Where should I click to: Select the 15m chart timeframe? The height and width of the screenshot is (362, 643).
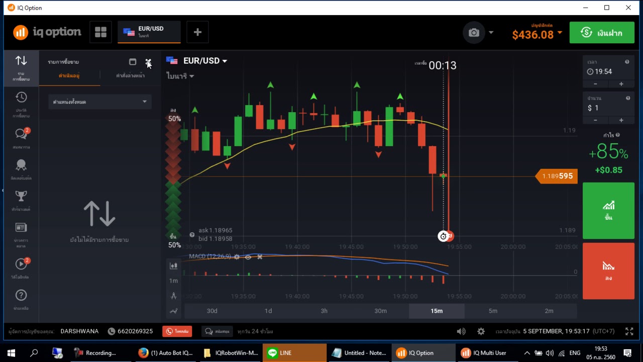(437, 311)
